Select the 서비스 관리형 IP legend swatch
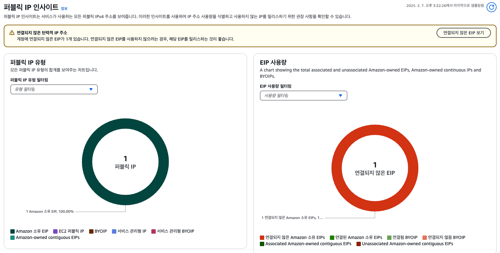Image resolution: width=500 pixels, height=253 pixels. (114, 231)
